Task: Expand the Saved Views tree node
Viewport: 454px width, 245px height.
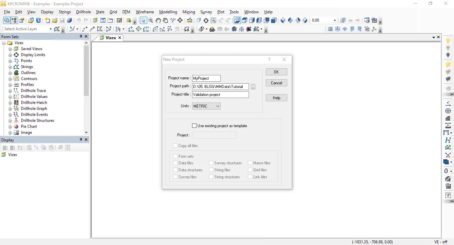Action: (10, 49)
